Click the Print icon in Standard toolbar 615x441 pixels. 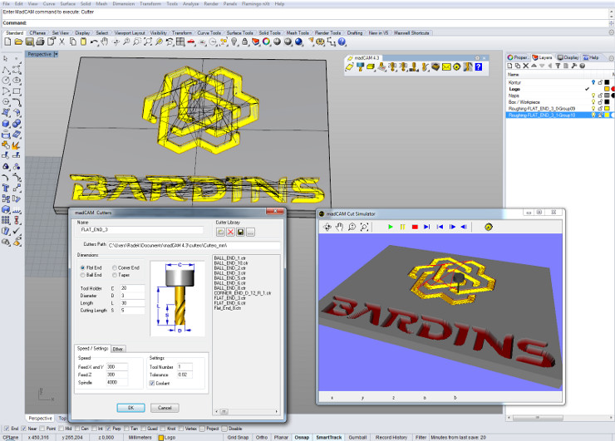coord(40,42)
